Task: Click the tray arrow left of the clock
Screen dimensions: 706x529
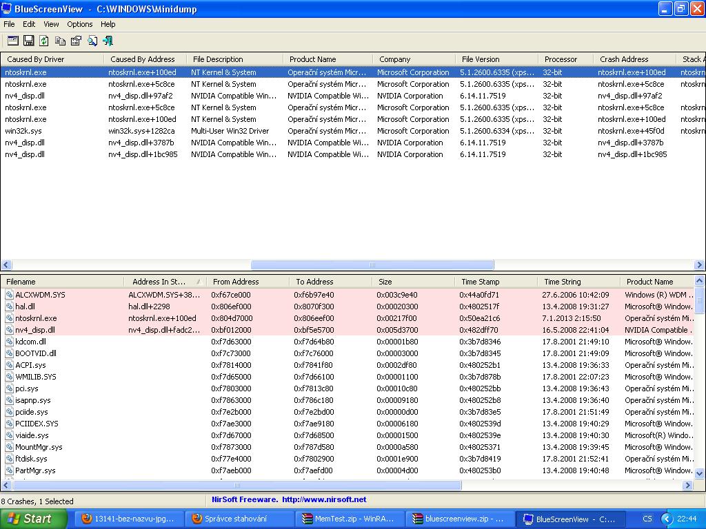Action: pyautogui.click(x=667, y=519)
